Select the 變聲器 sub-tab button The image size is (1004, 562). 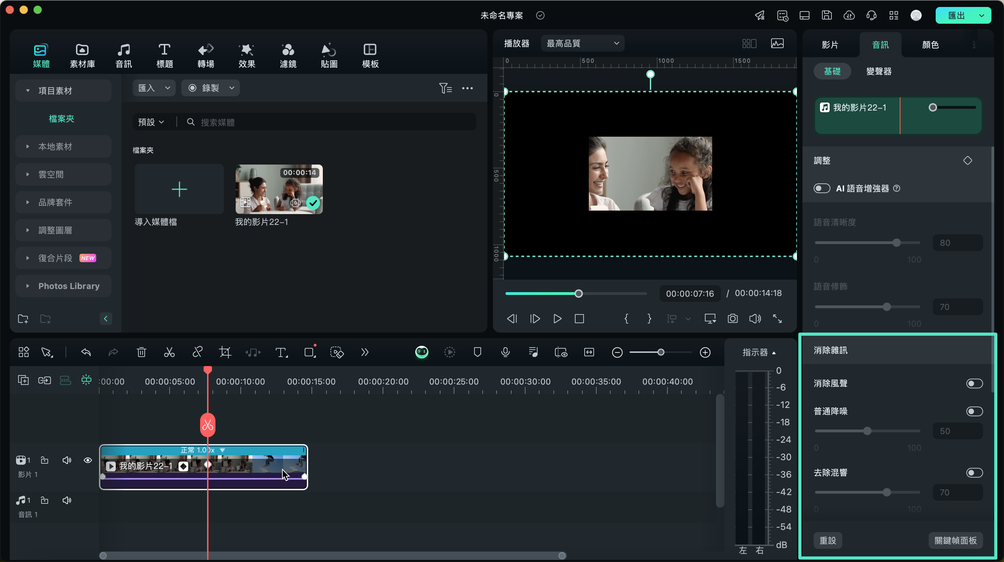point(878,71)
